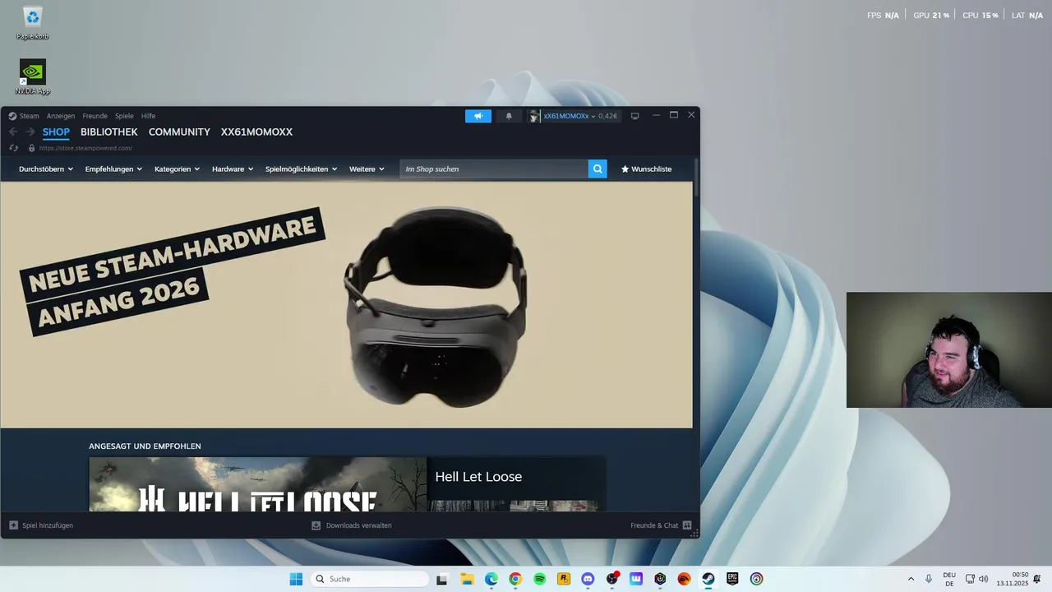The width and height of the screenshot is (1052, 592).
Task: Open Windows Start menu
Action: point(296,579)
